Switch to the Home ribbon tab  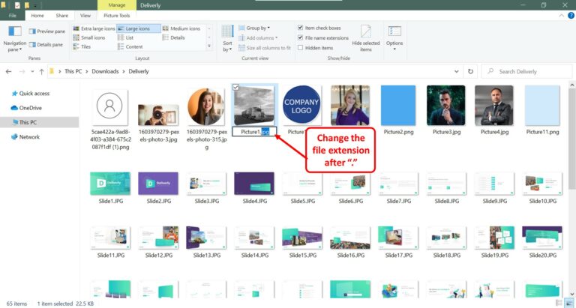37,16
